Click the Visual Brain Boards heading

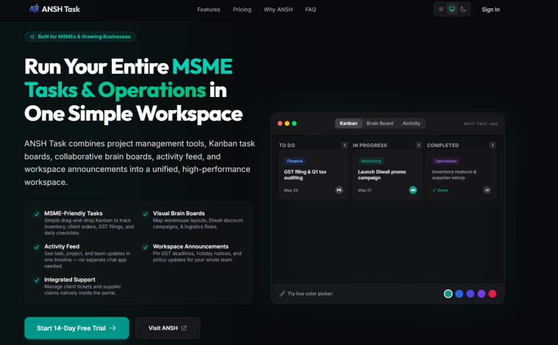[x=179, y=214]
